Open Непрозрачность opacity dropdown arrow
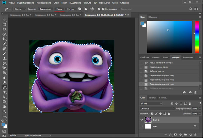203x138 pixels. coord(200,109)
